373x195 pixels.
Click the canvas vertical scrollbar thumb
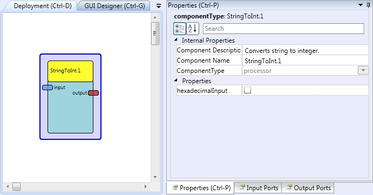[x=155, y=33]
